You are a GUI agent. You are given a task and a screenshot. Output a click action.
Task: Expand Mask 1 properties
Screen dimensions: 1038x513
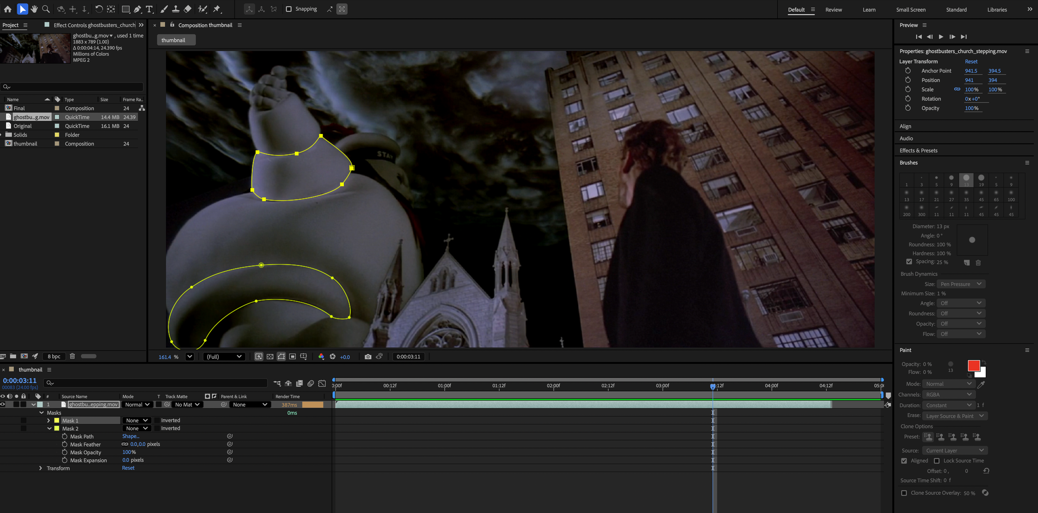coord(49,421)
